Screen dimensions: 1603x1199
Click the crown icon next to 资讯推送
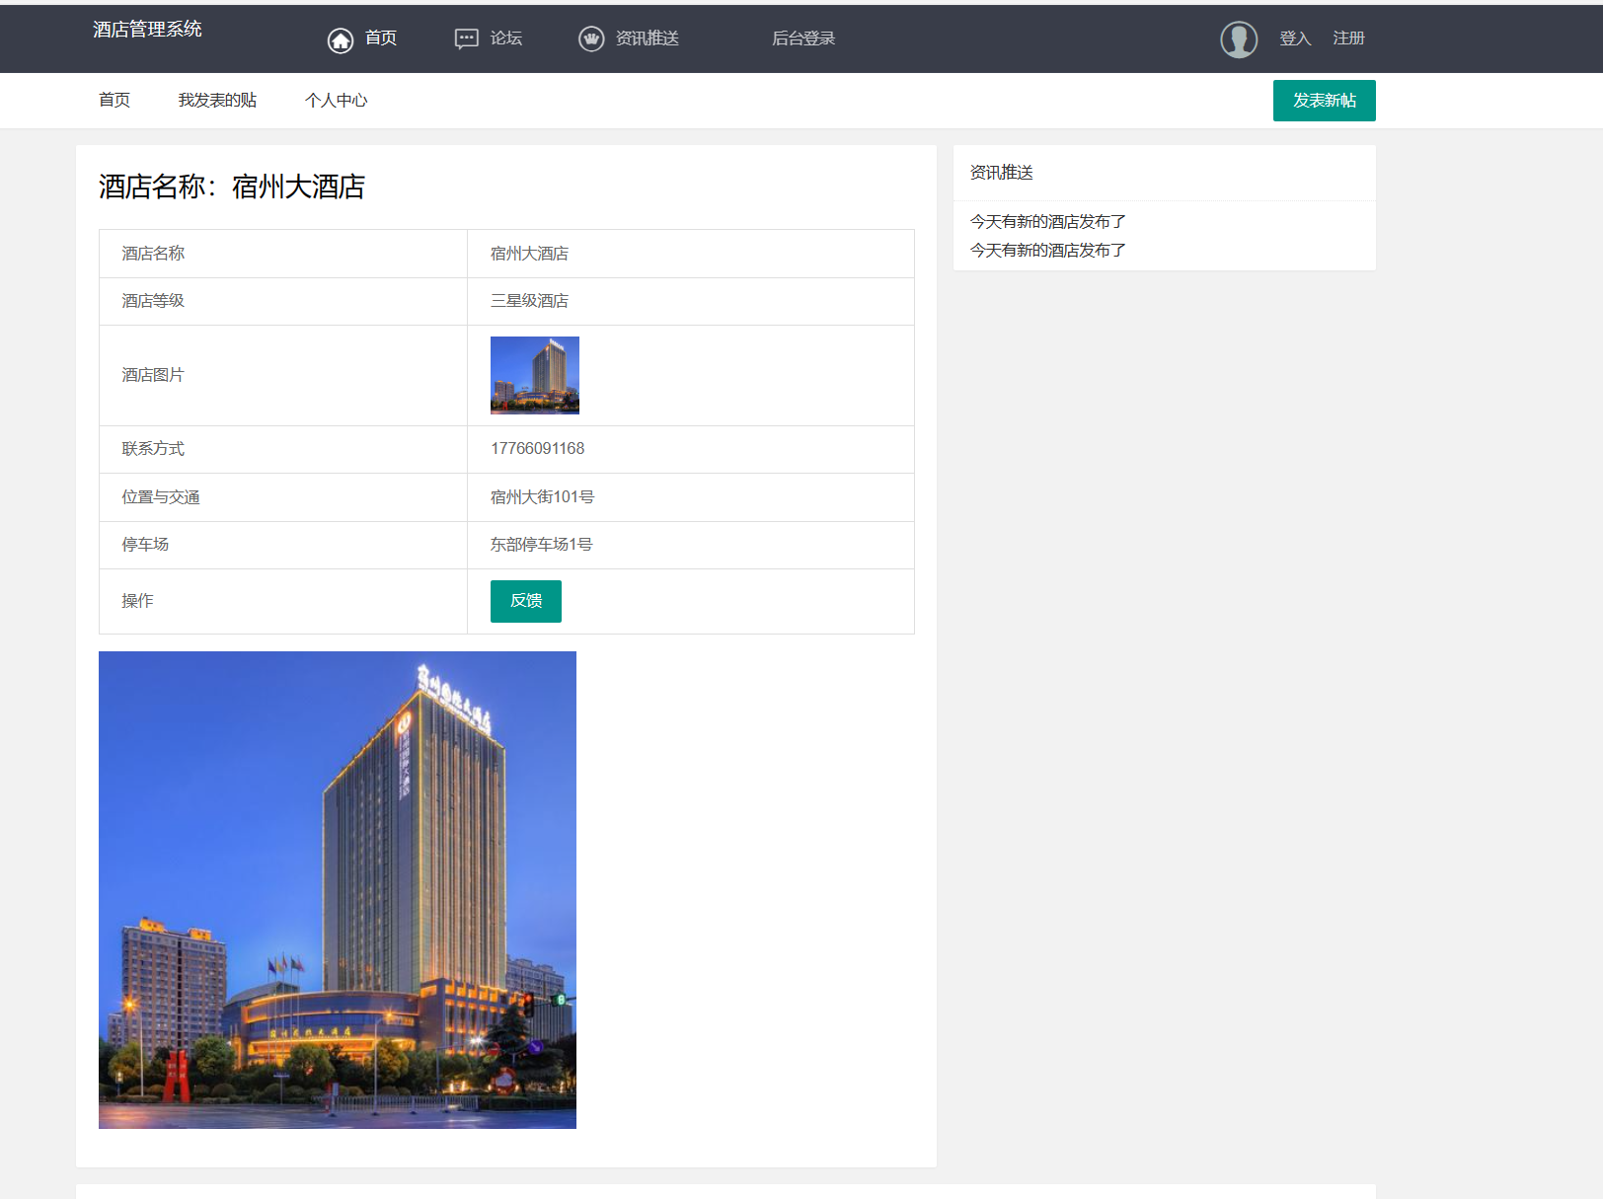(x=590, y=38)
